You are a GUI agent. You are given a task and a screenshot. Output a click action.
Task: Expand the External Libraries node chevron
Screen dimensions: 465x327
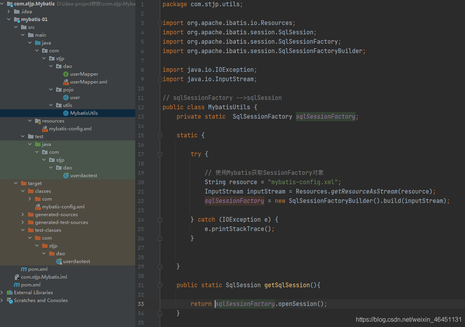(2, 293)
